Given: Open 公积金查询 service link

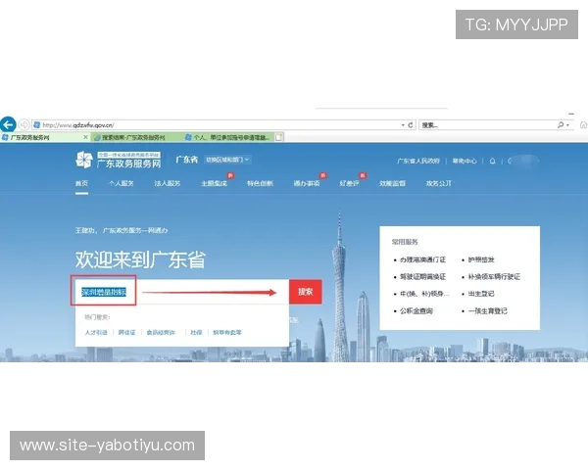Looking at the screenshot, I should click(x=416, y=311).
